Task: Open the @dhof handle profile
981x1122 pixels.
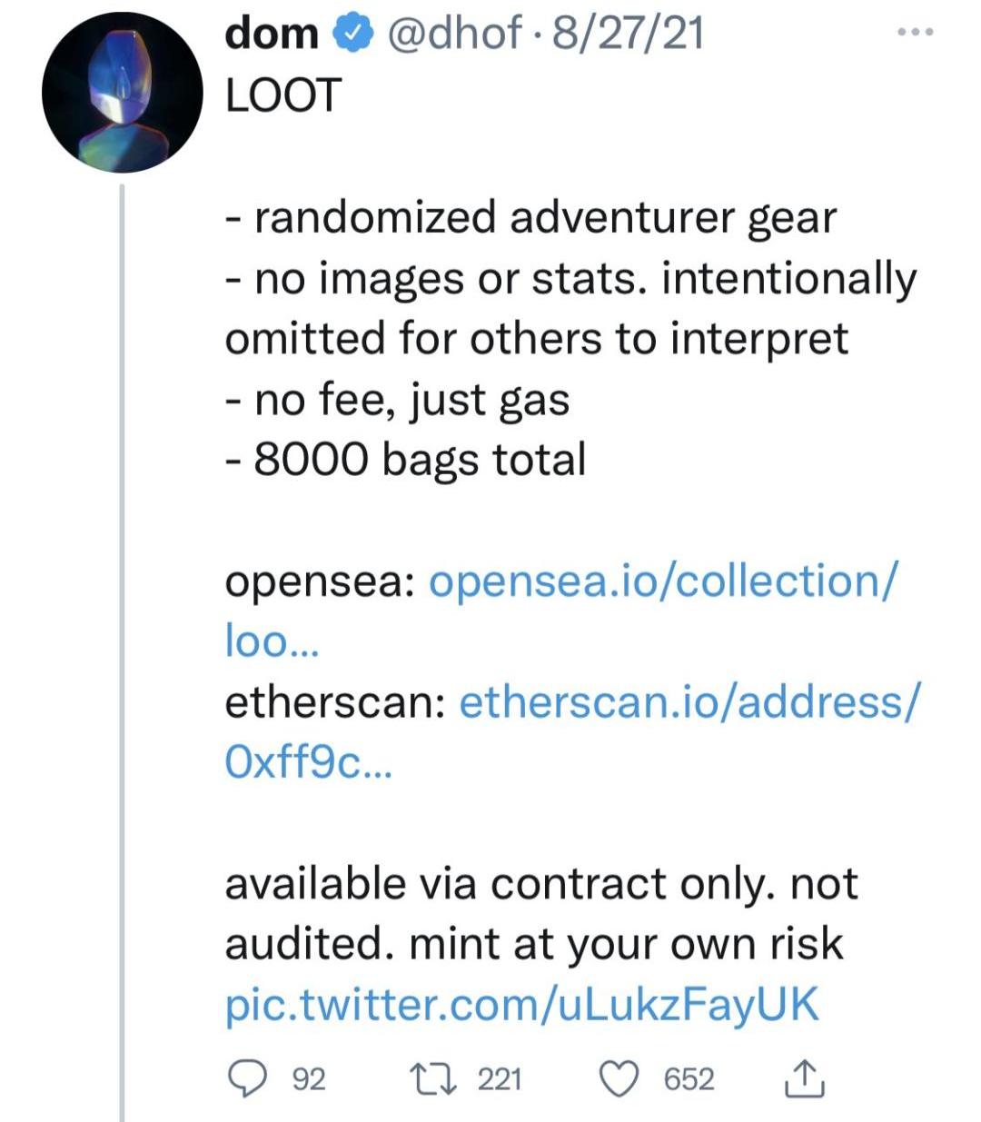Action: 454,35
